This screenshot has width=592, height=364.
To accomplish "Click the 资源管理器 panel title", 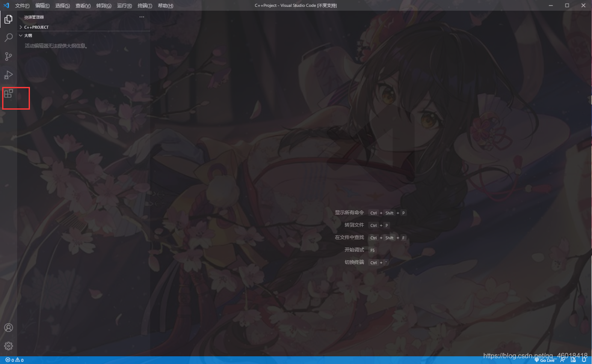I will pos(34,17).
